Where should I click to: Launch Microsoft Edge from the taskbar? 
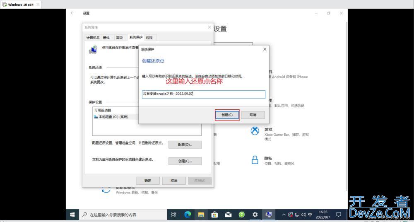(188, 214)
